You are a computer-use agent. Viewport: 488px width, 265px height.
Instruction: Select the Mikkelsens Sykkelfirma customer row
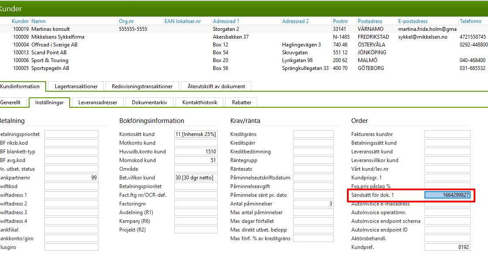[x=57, y=37]
